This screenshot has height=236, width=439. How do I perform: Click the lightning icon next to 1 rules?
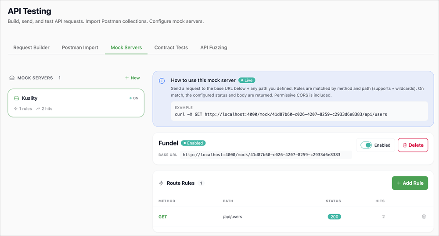pos(16,109)
